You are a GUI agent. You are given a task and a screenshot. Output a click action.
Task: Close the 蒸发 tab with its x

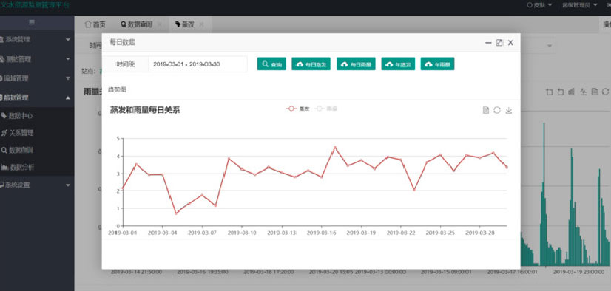click(201, 24)
